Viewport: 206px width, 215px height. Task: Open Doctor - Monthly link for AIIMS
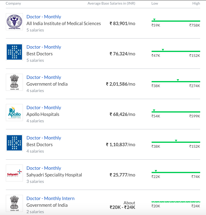(44, 17)
